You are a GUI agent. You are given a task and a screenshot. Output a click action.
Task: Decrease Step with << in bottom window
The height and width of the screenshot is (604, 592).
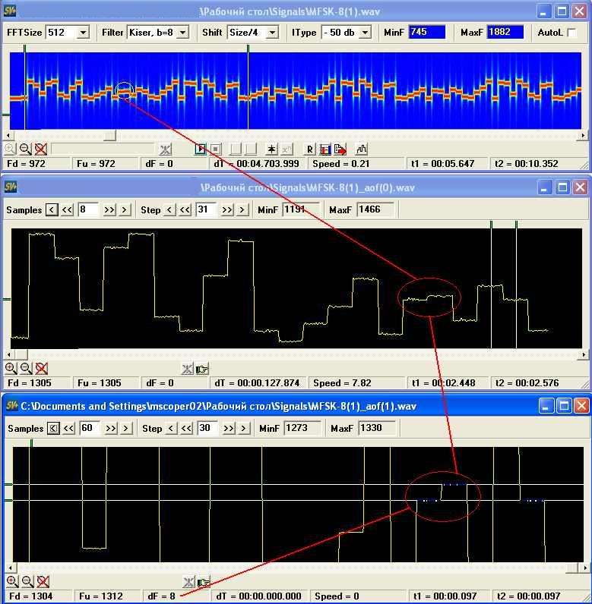(185, 428)
